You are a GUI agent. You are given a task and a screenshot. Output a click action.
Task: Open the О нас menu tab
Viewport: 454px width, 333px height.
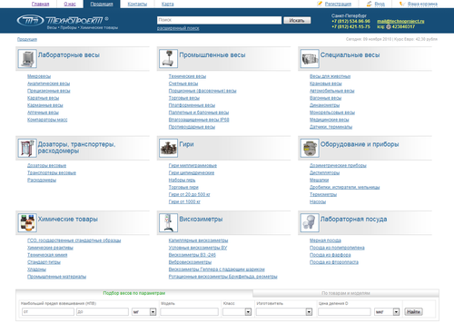tap(70, 4)
